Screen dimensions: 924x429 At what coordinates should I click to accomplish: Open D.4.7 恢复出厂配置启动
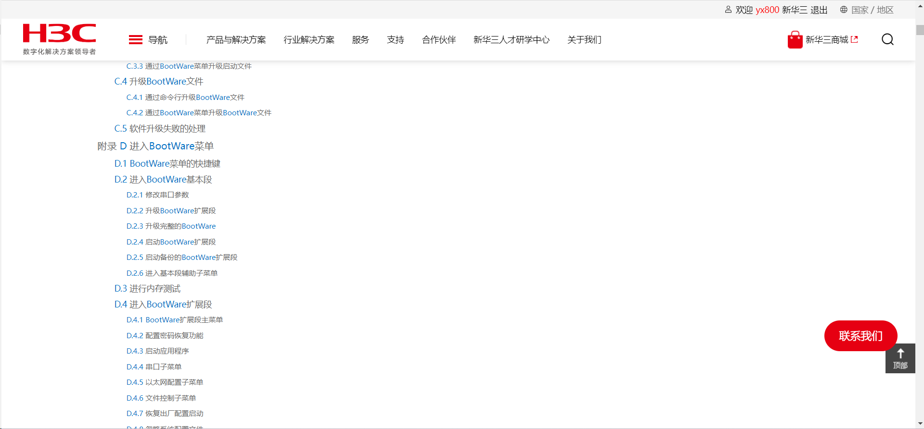click(x=165, y=414)
